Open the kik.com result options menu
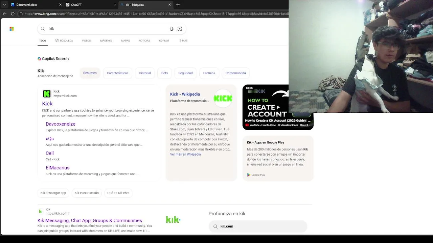Viewport: 433px width, 243px height. tap(69, 213)
